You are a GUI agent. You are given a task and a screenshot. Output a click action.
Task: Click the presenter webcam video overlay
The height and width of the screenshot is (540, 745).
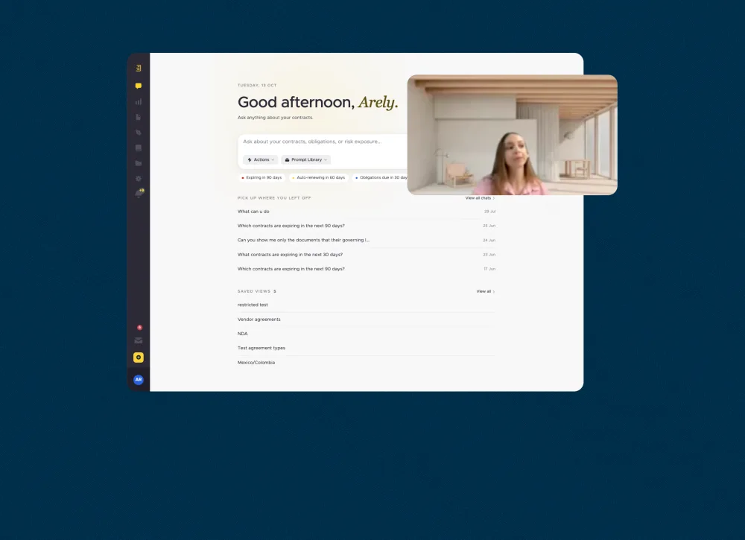point(513,135)
